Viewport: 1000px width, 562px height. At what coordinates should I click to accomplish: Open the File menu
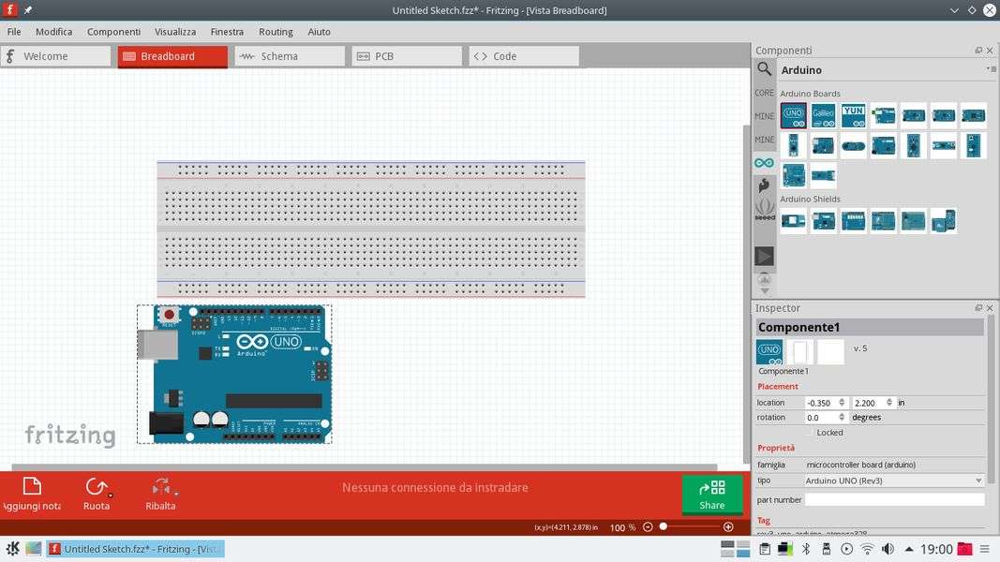(14, 32)
